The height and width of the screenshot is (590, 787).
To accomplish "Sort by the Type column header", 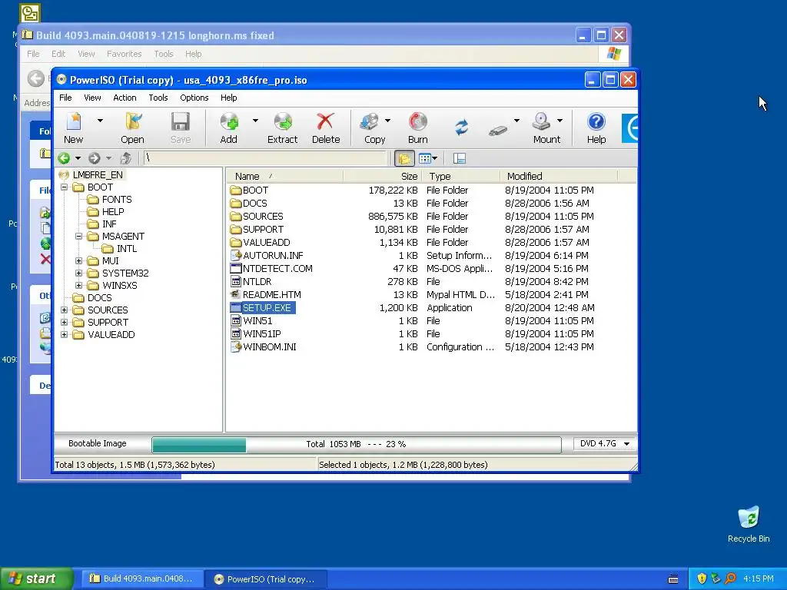I will pyautogui.click(x=461, y=176).
